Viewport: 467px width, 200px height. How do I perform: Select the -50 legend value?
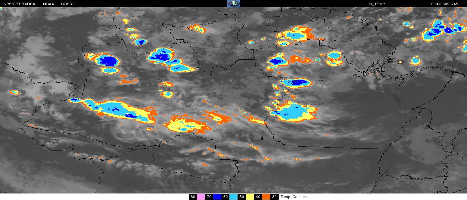coord(241,197)
